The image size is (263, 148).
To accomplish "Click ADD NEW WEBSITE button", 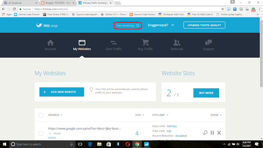I will tap(62, 92).
